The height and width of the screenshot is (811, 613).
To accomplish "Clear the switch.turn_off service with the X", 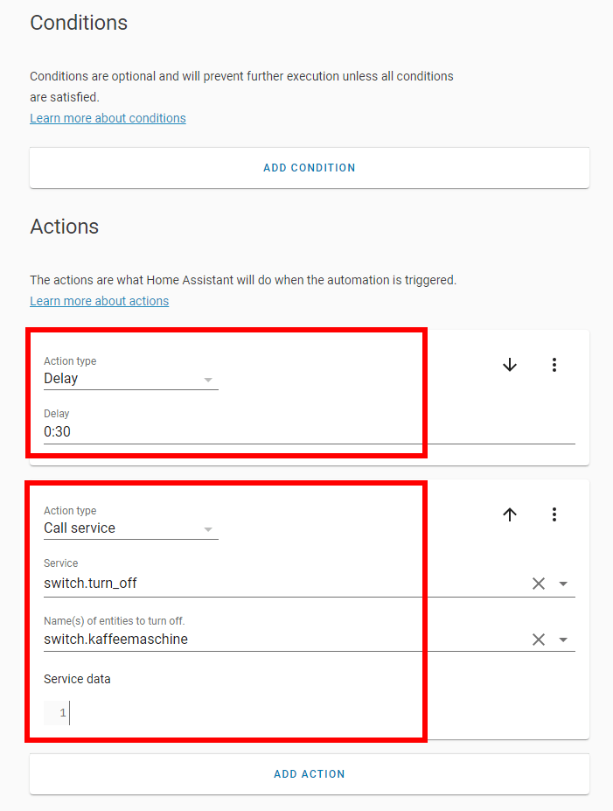I will tap(539, 583).
